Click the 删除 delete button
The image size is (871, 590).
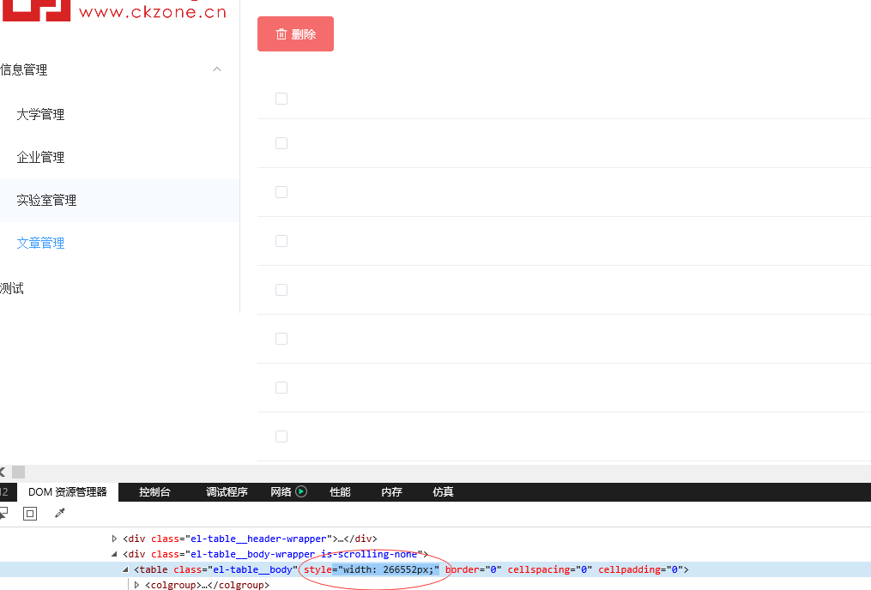[295, 33]
